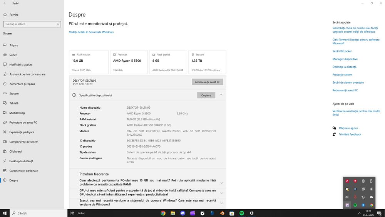385x217 pixels.
Task: Launch Blender from the taskbar
Action: point(222,213)
